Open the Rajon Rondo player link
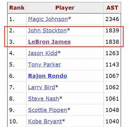The height and width of the screenshot is (127, 135). tap(48, 76)
